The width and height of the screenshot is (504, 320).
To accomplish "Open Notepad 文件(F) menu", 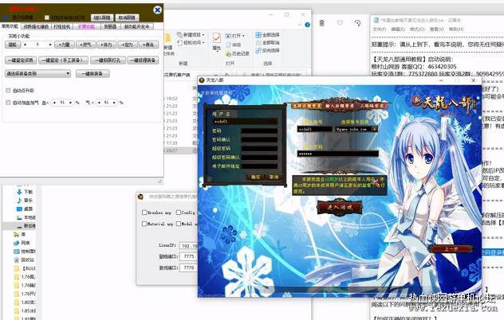I will click(380, 29).
